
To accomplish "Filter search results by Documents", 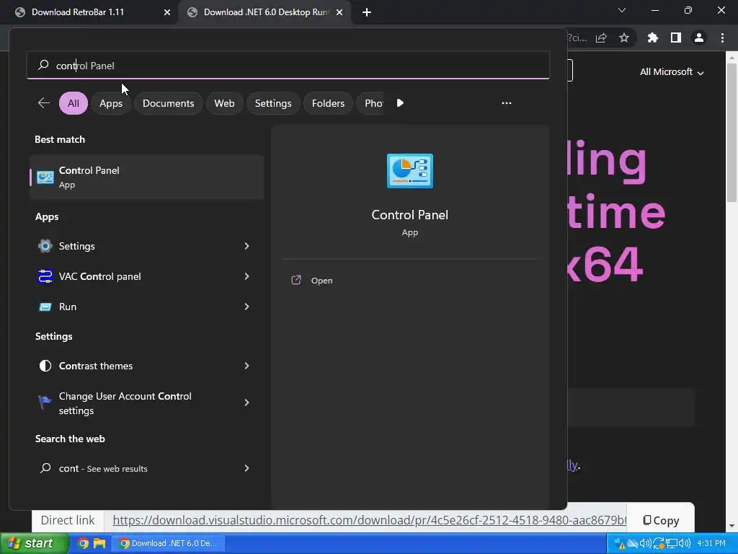I will coord(168,103).
